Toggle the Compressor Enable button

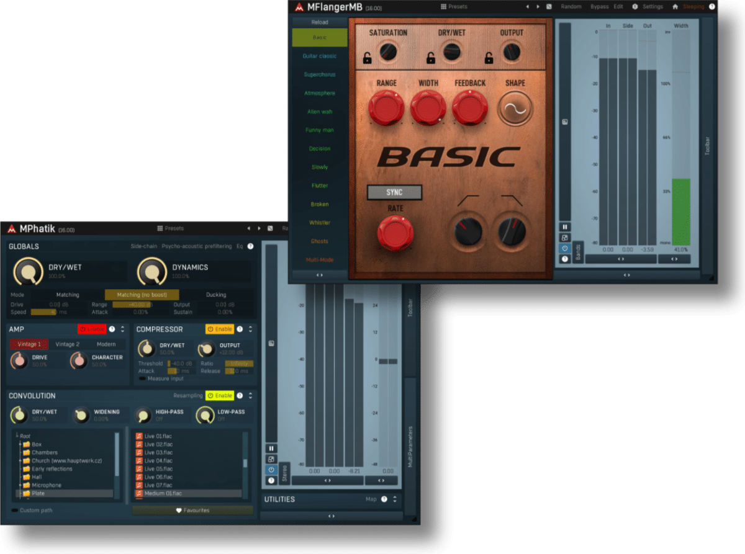click(x=220, y=329)
